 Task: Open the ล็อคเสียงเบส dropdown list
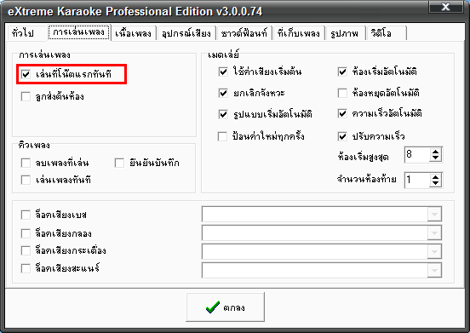click(434, 215)
